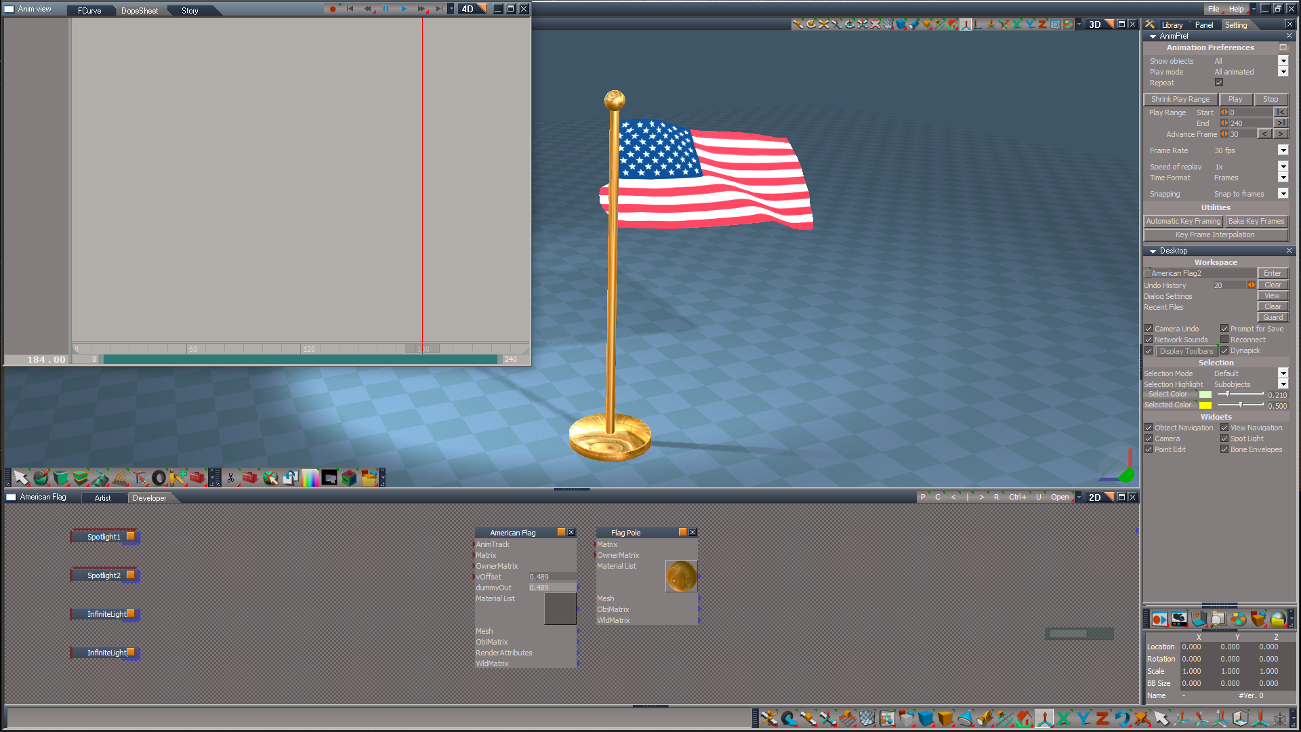Toggle Network Sounds checkbox
This screenshot has height=732, width=1301.
[x=1149, y=340]
